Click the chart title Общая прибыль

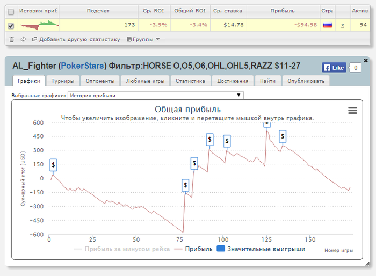pyautogui.click(x=187, y=110)
